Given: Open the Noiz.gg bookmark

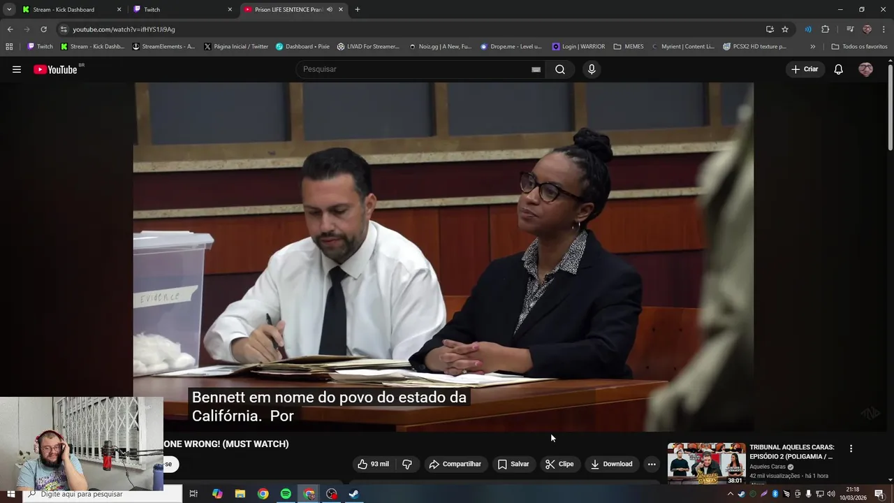Looking at the screenshot, I should pos(440,47).
